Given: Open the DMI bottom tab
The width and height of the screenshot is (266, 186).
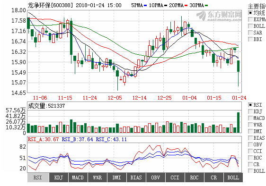Looking at the screenshot, I should click(117, 178).
